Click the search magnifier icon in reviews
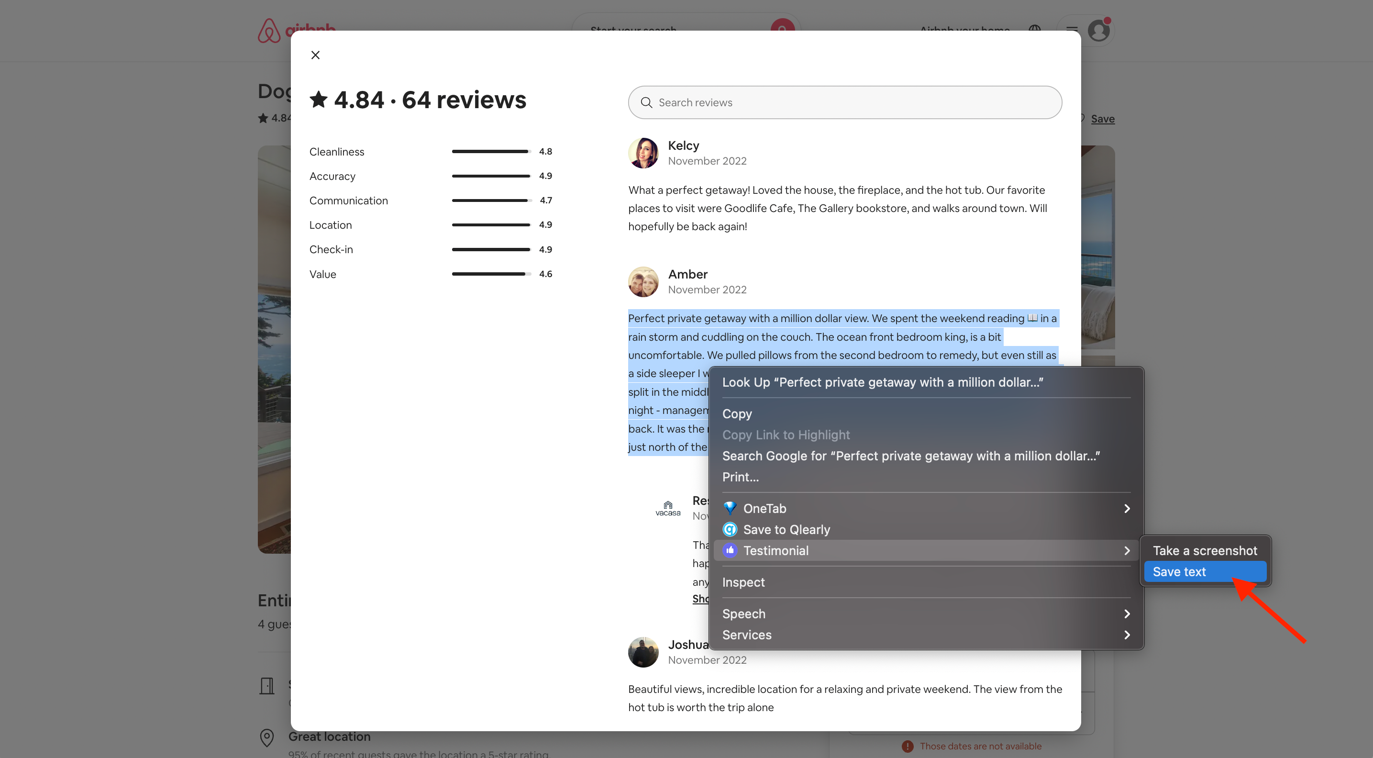 tap(646, 102)
